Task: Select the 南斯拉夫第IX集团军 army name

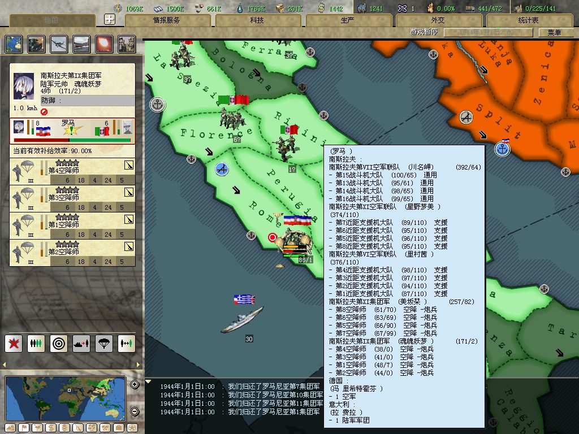Action: (x=71, y=76)
